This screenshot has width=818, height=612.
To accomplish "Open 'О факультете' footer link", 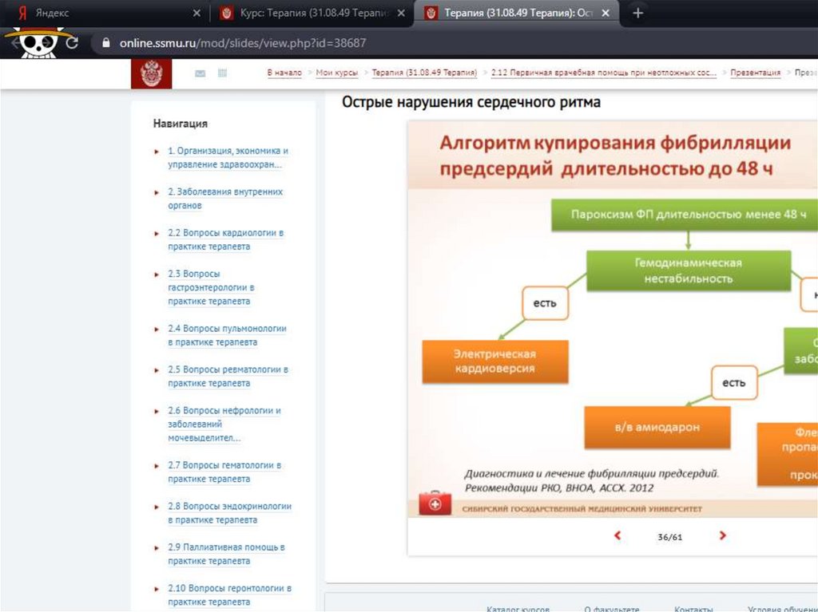I will coord(611,608).
